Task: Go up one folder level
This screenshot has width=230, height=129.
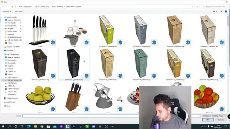Action: (12, 6)
